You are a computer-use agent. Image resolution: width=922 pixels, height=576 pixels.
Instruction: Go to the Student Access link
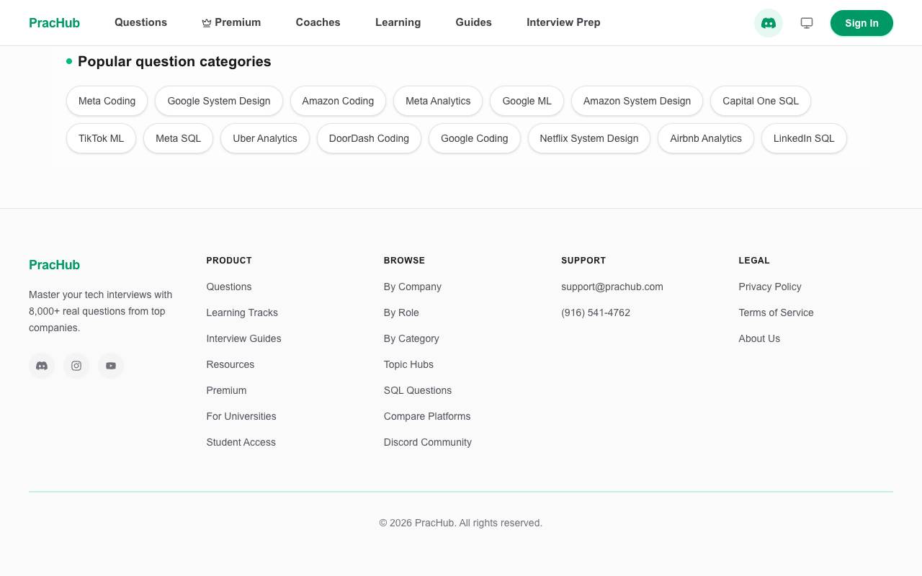click(x=241, y=442)
